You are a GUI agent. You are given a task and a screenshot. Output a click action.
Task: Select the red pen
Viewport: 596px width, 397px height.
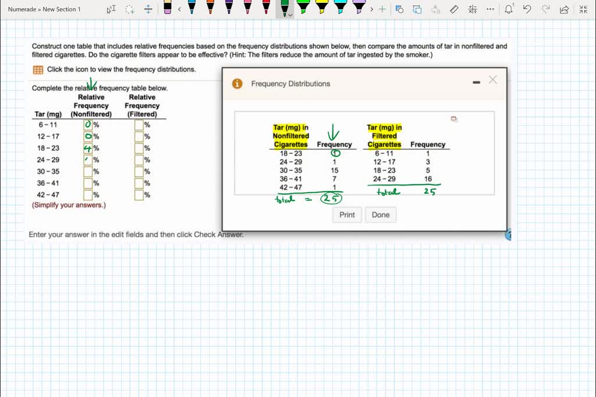pos(266,8)
